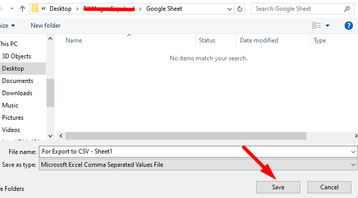Open the Save as type dropdown
This screenshot has width=358, height=198.
tap(198, 165)
